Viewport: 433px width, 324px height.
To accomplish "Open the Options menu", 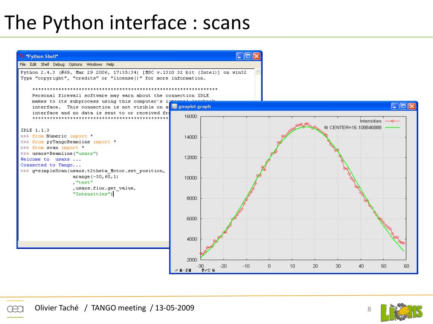I will coord(75,65).
